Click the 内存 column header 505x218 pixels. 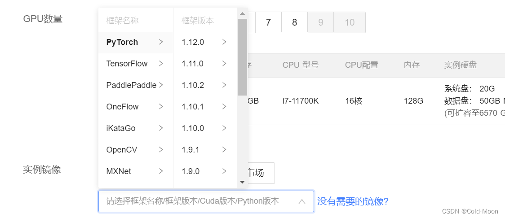412,65
